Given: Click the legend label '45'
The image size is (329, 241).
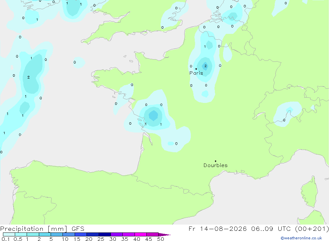Looking at the screenshot, I should pyautogui.click(x=149, y=239).
